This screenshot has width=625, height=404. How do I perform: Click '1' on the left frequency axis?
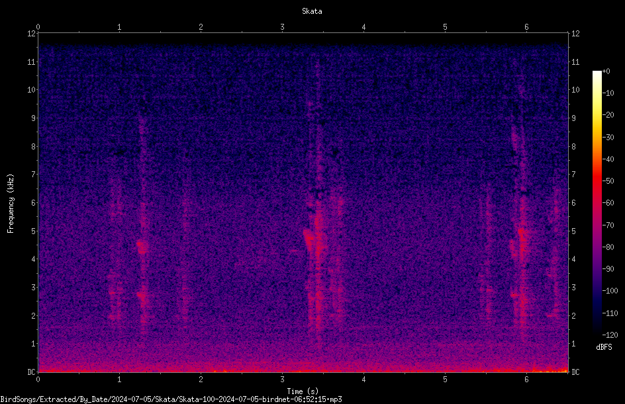[34, 344]
